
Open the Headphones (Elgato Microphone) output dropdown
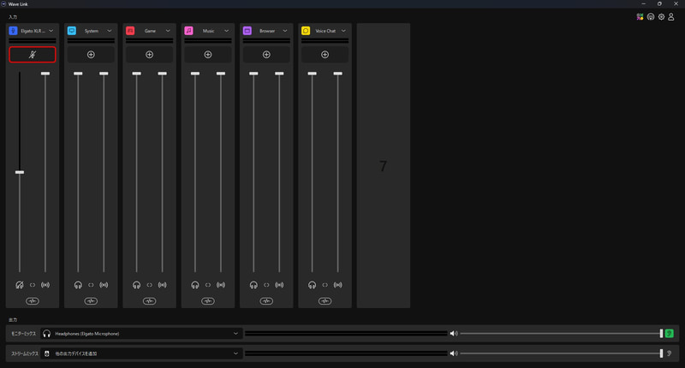141,334
